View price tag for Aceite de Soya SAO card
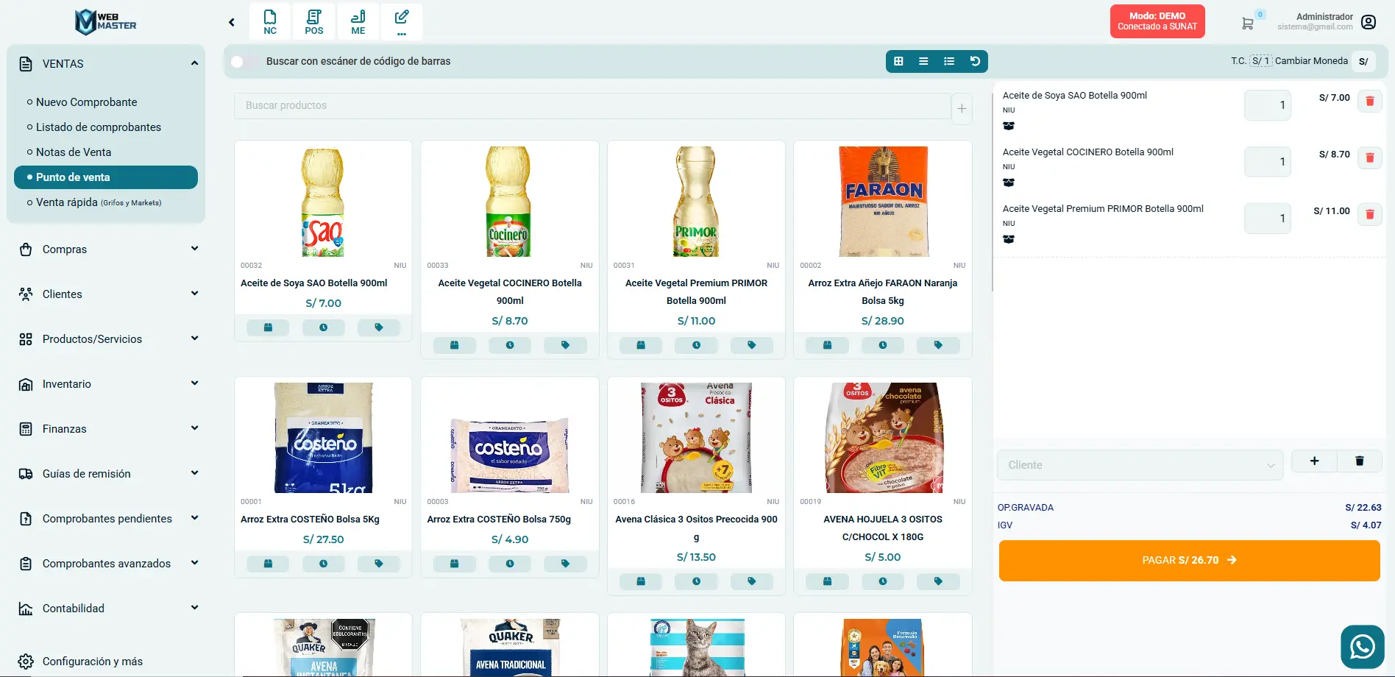Screen dimensions: 1395x677 [x=379, y=327]
